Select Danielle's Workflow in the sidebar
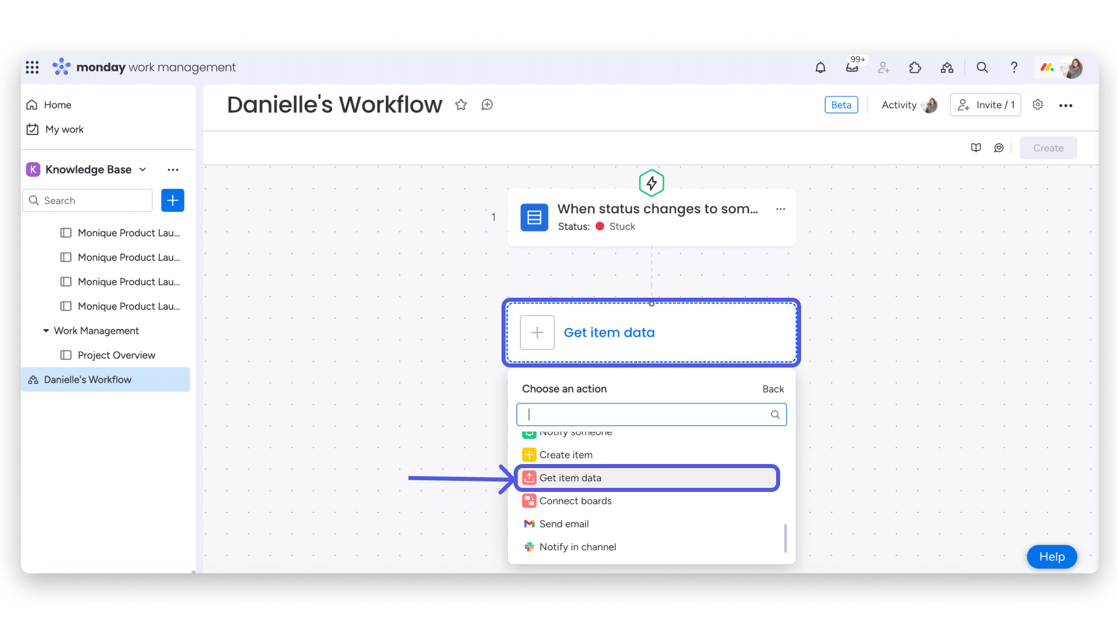The height and width of the screenshot is (628, 1117). coord(106,380)
